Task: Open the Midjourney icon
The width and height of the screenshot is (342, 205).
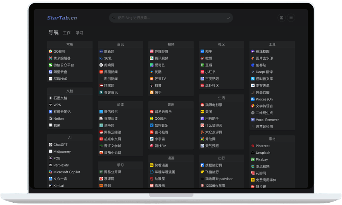Action: 51,151
